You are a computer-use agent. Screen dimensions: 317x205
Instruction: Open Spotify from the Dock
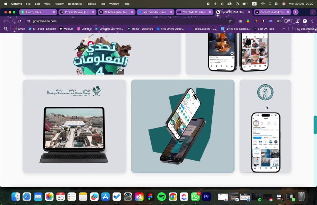click(162, 197)
